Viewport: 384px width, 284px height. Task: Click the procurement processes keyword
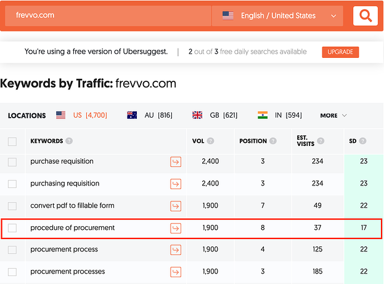(68, 272)
